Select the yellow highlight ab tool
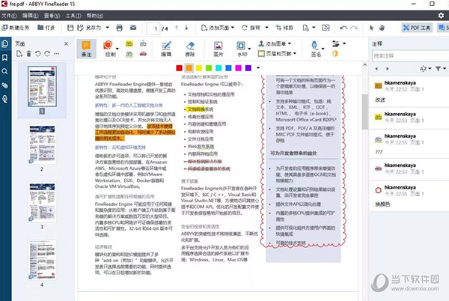 tap(129, 44)
